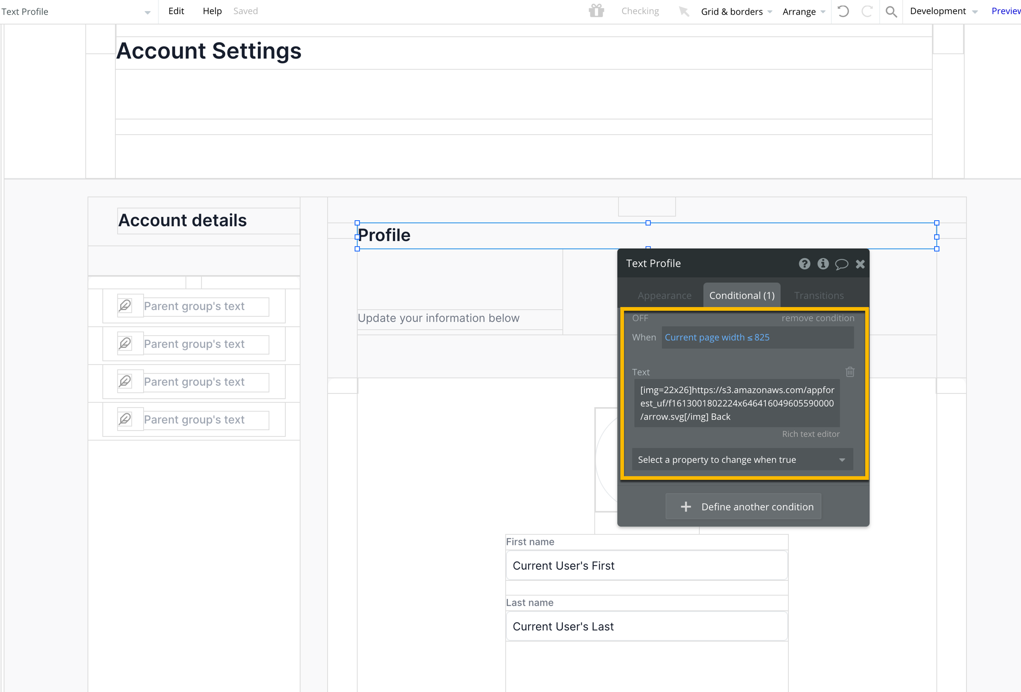Open comments bubble icon in property panel
The height and width of the screenshot is (692, 1021).
842,264
